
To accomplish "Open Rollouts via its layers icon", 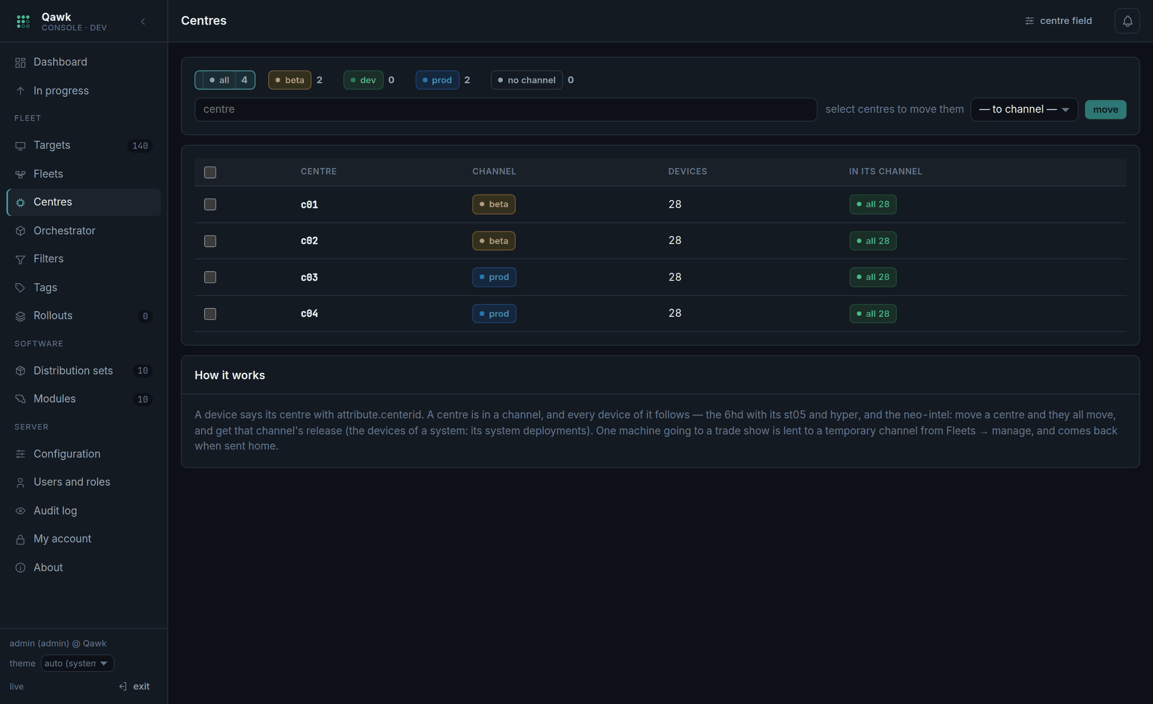I will pos(20,316).
